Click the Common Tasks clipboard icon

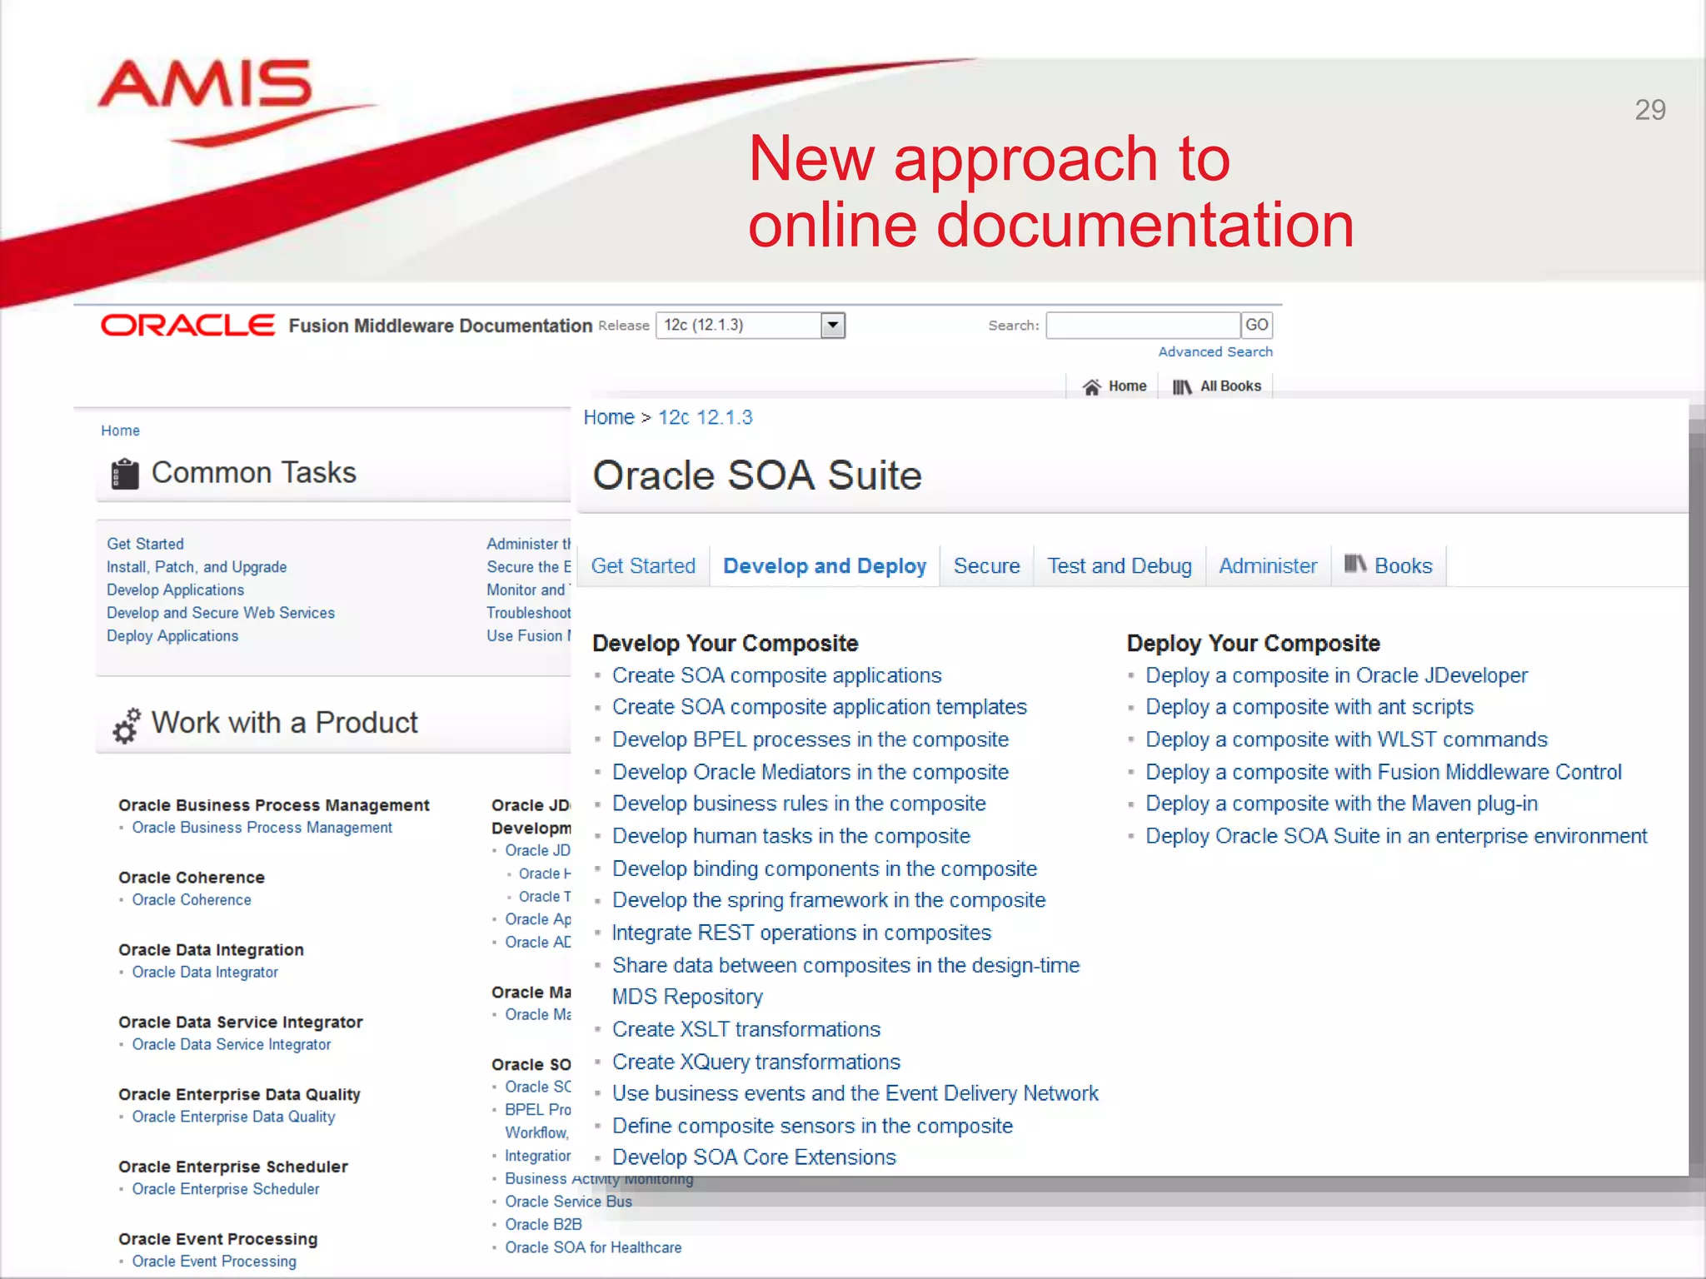[125, 473]
